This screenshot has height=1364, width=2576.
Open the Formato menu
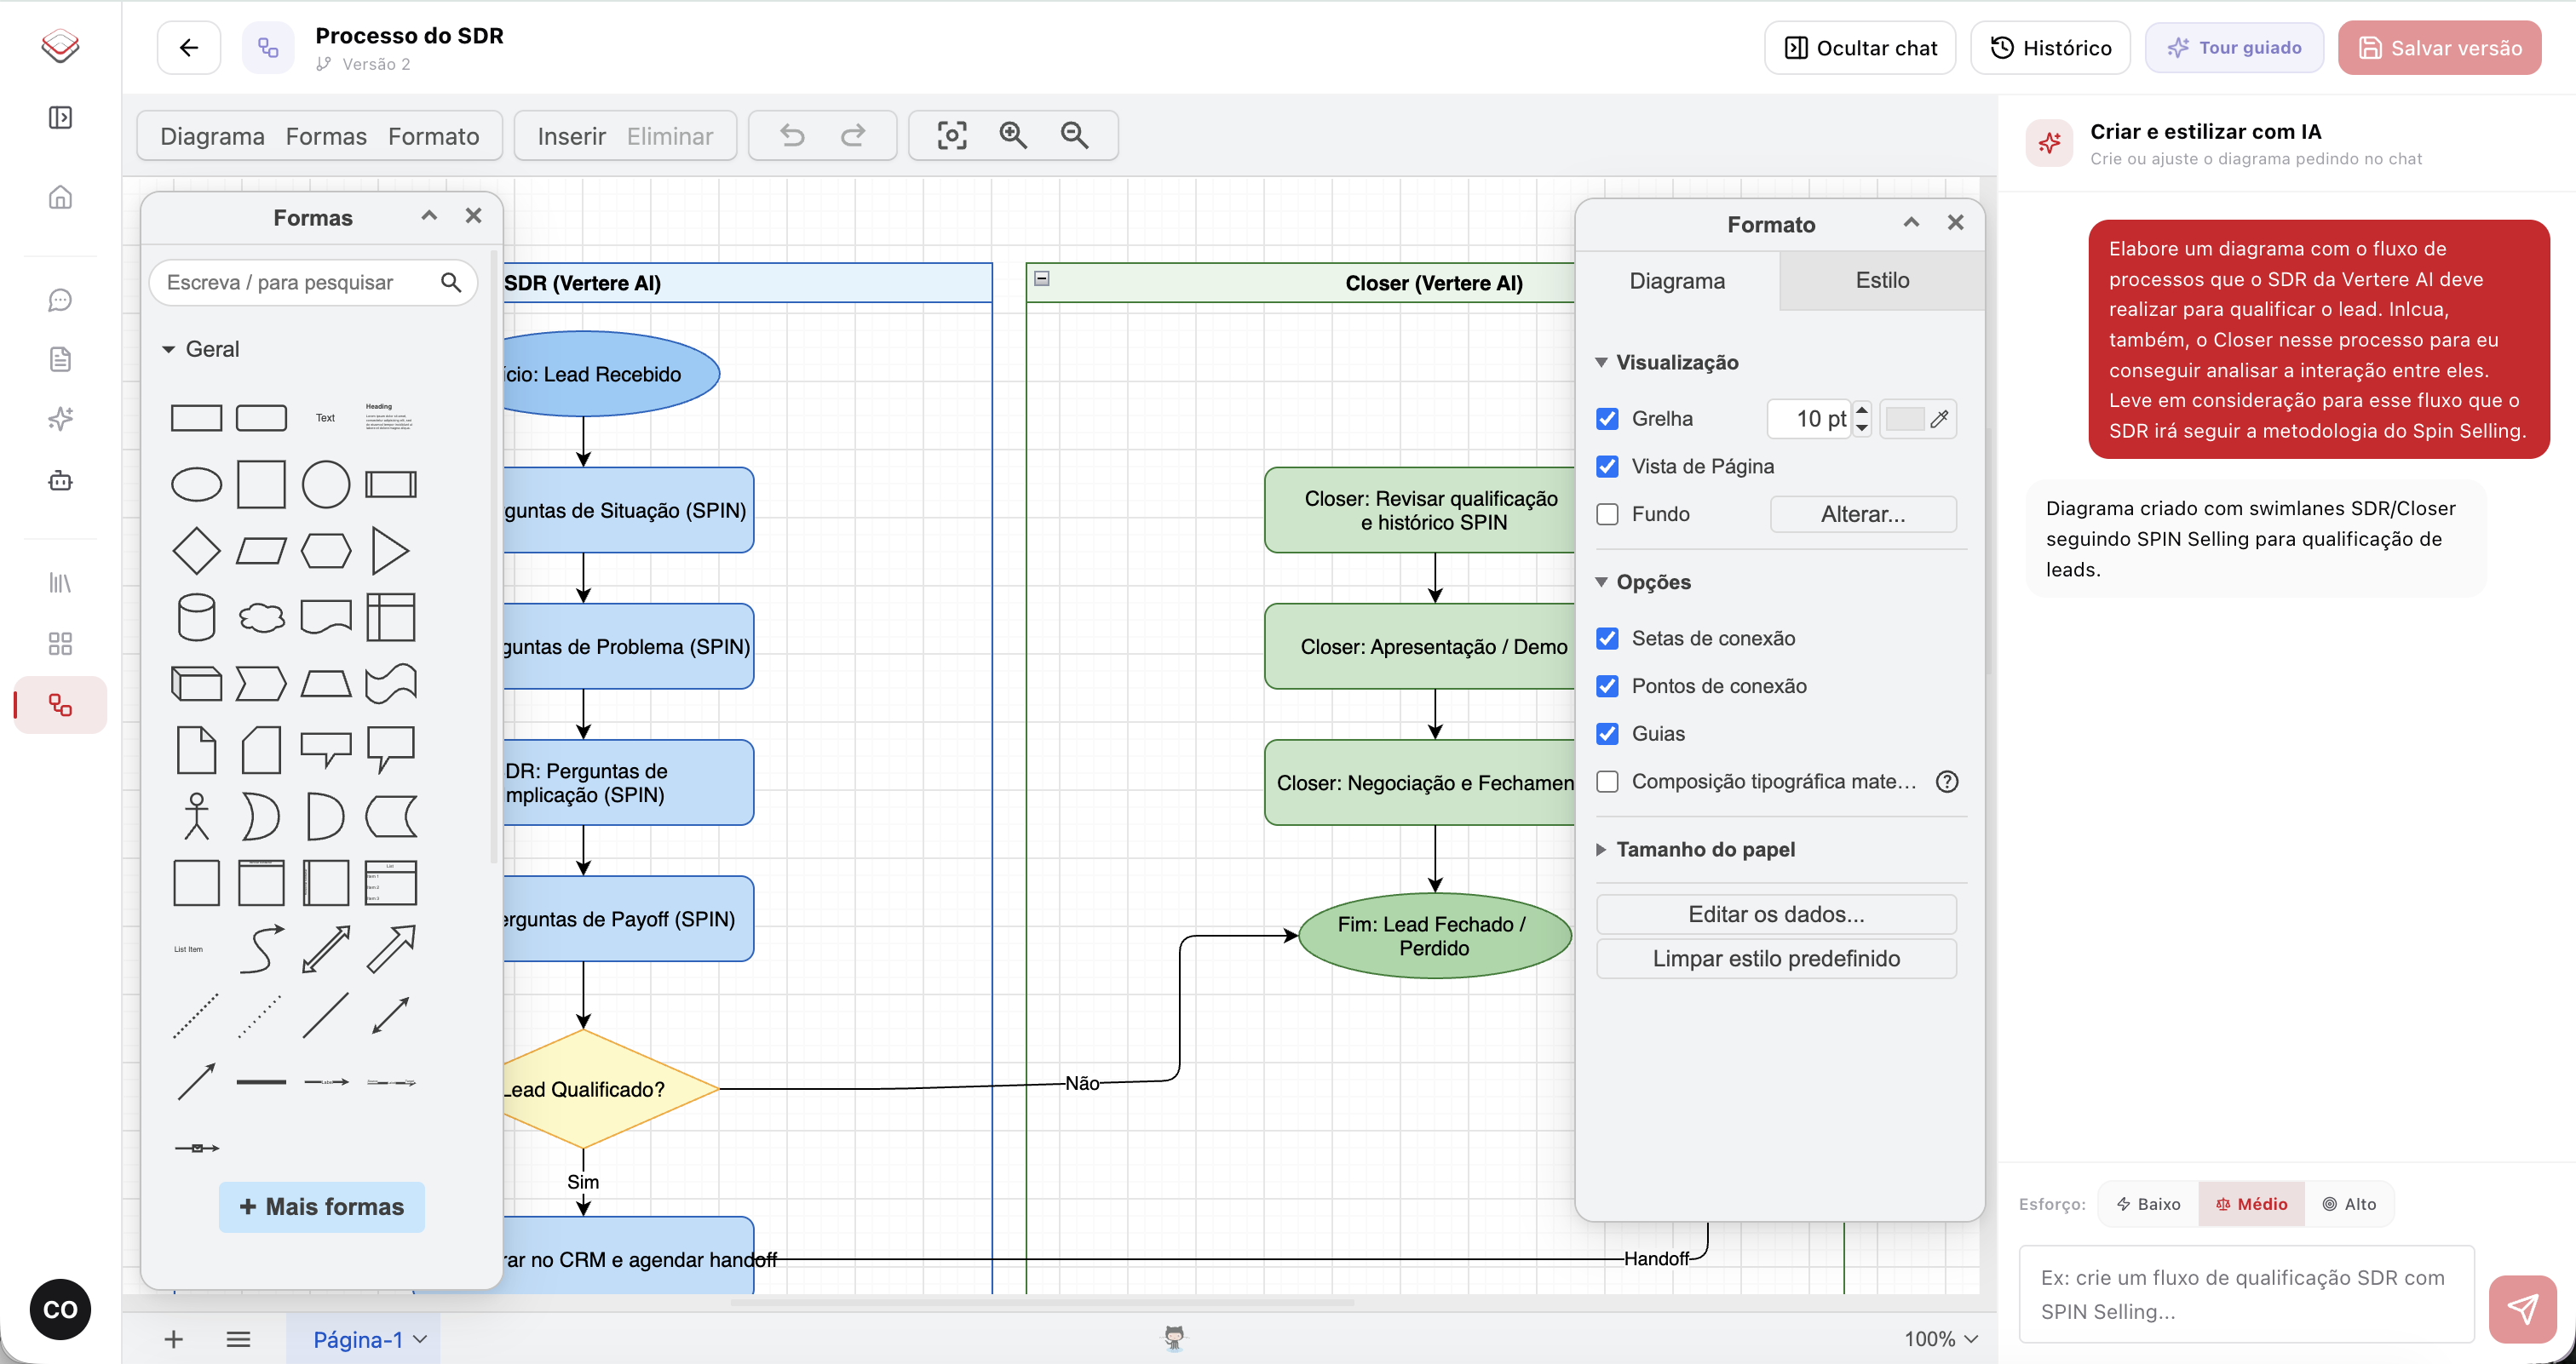(433, 136)
